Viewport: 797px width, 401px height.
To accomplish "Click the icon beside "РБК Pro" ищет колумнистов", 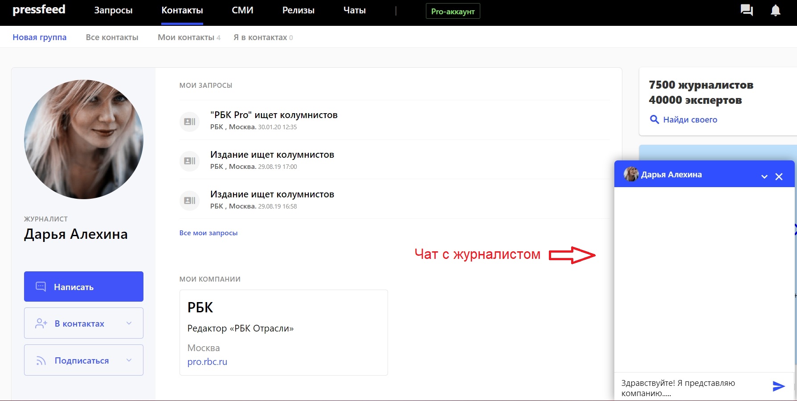I will (190, 122).
